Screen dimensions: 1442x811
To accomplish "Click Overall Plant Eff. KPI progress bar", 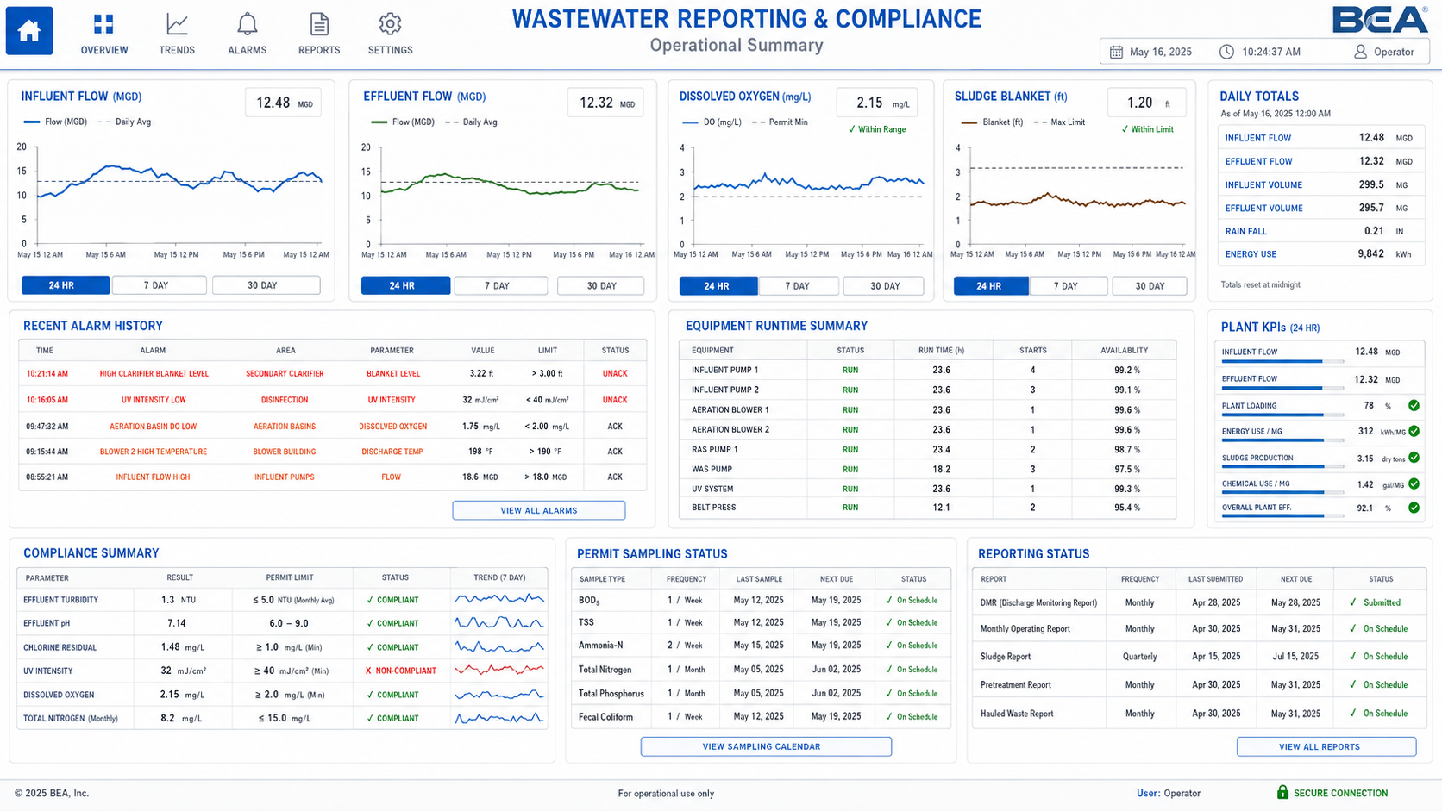I will 1282,516.
